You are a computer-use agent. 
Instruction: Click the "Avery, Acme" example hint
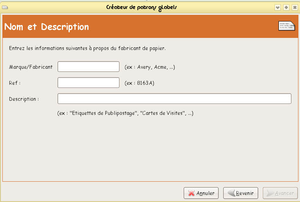tap(150, 67)
